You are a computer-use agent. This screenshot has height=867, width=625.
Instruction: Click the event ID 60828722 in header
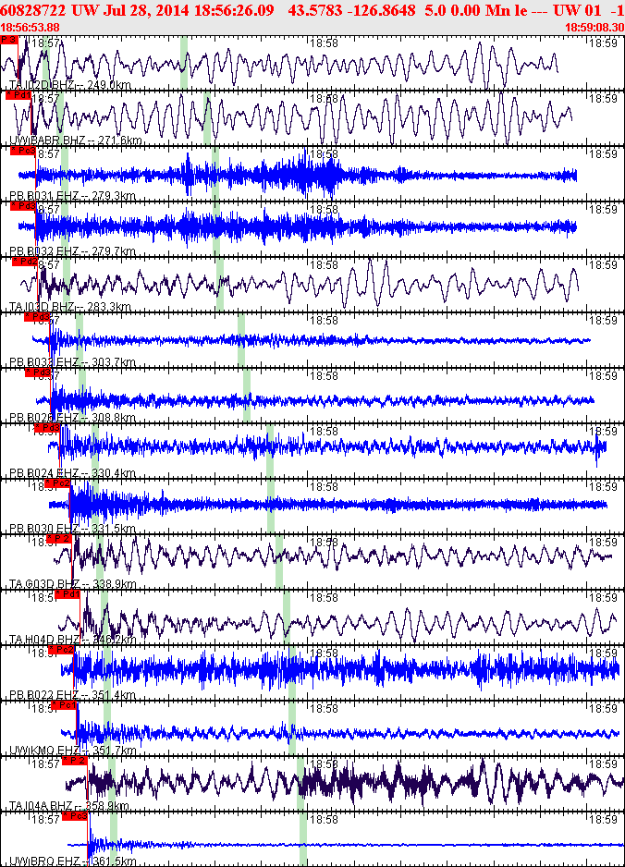(32, 10)
